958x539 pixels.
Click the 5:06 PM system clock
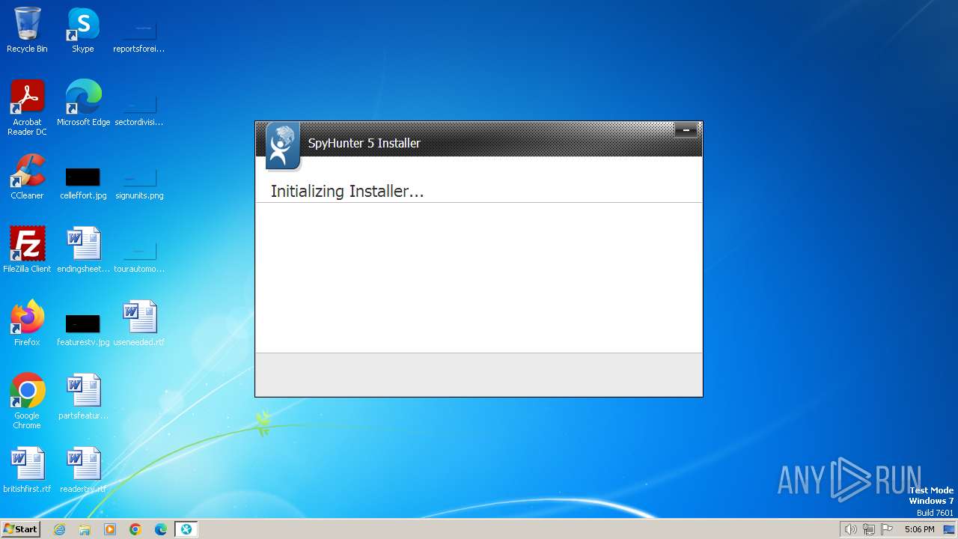[919, 529]
